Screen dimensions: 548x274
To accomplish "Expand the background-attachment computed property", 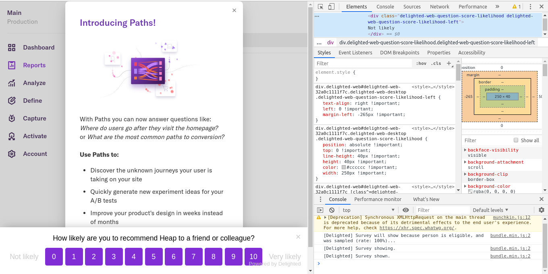I will (x=465, y=162).
